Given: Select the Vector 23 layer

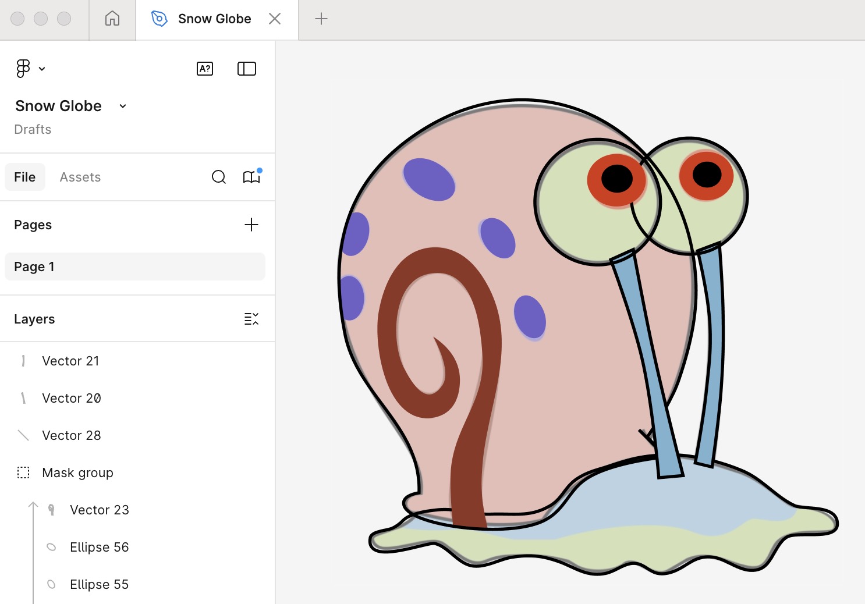Looking at the screenshot, I should point(100,510).
